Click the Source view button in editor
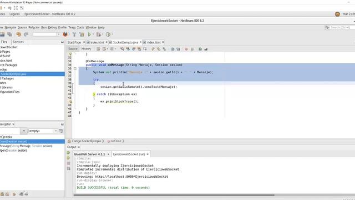 73,49
